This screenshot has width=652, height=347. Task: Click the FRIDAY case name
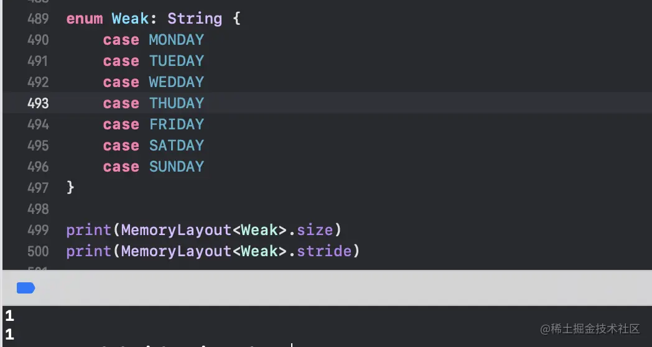coord(177,124)
